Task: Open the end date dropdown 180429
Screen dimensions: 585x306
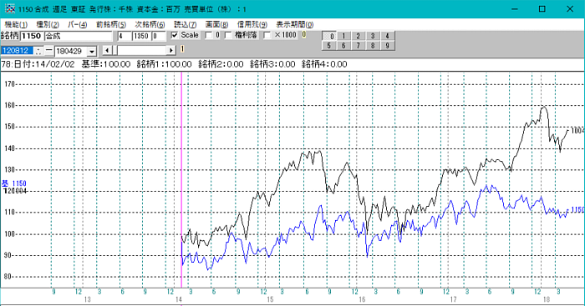Action: click(92, 51)
